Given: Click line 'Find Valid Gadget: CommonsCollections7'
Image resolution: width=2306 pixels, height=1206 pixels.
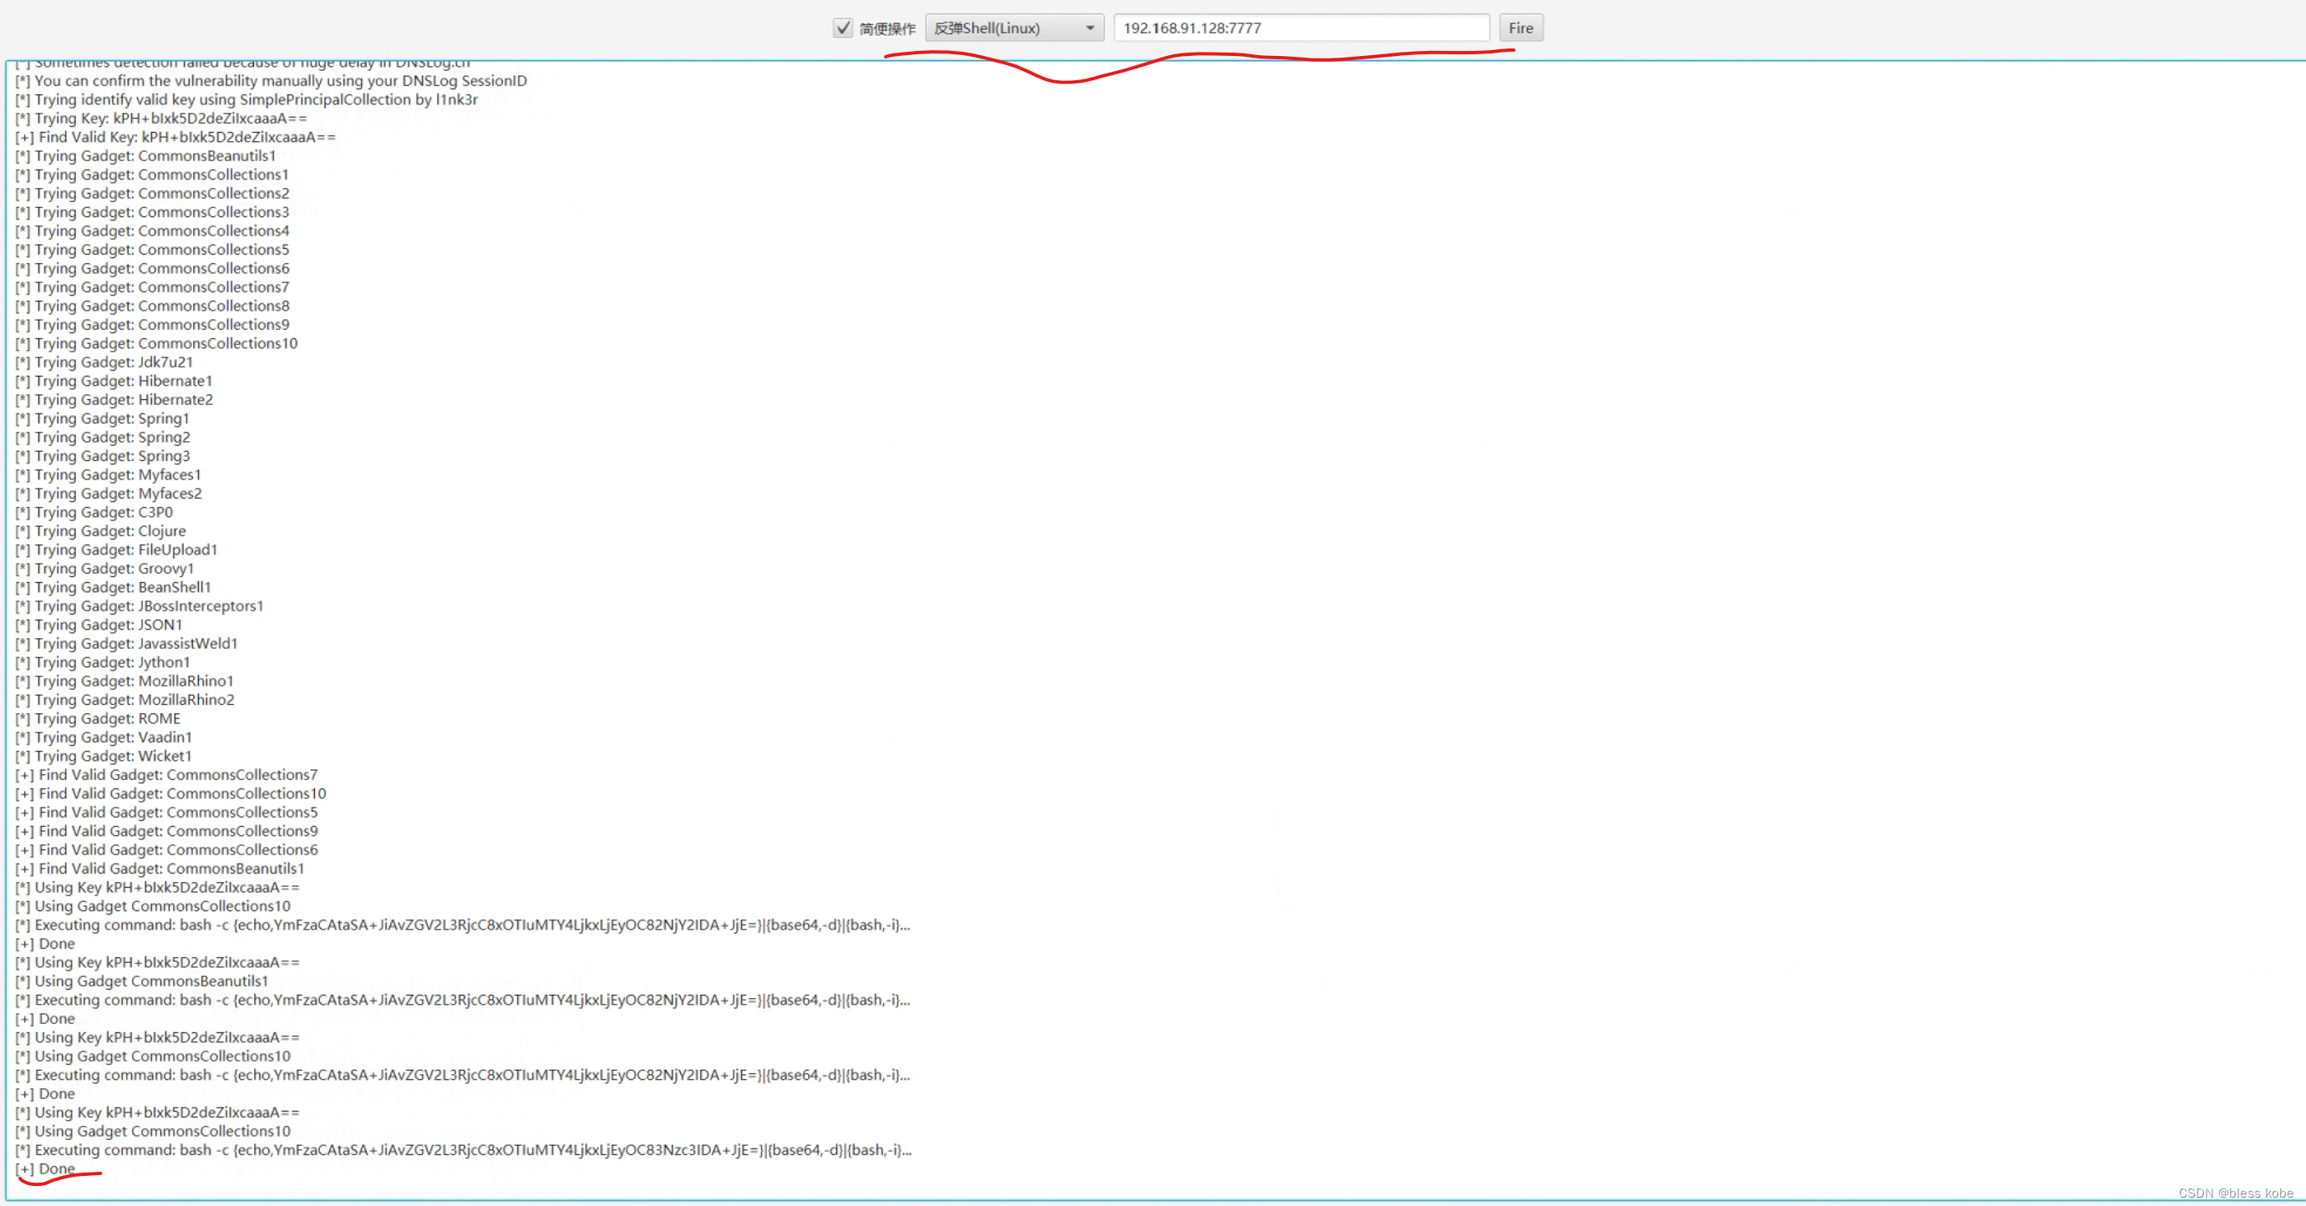Looking at the screenshot, I should click(x=166, y=776).
